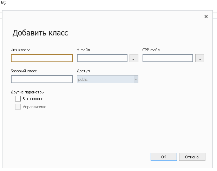Click the Базовый класс text field
Viewport: 217px width, 171px height.
tap(42, 79)
